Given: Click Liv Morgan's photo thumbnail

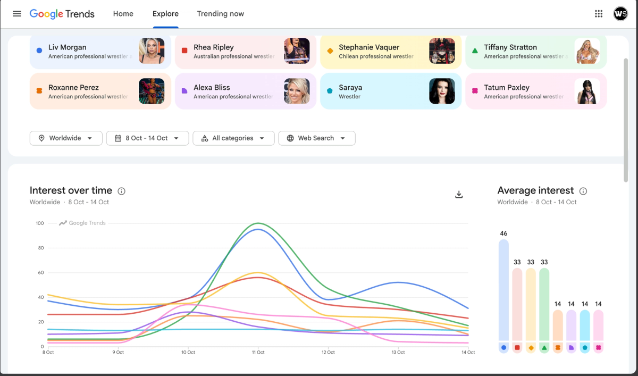Looking at the screenshot, I should point(152,51).
